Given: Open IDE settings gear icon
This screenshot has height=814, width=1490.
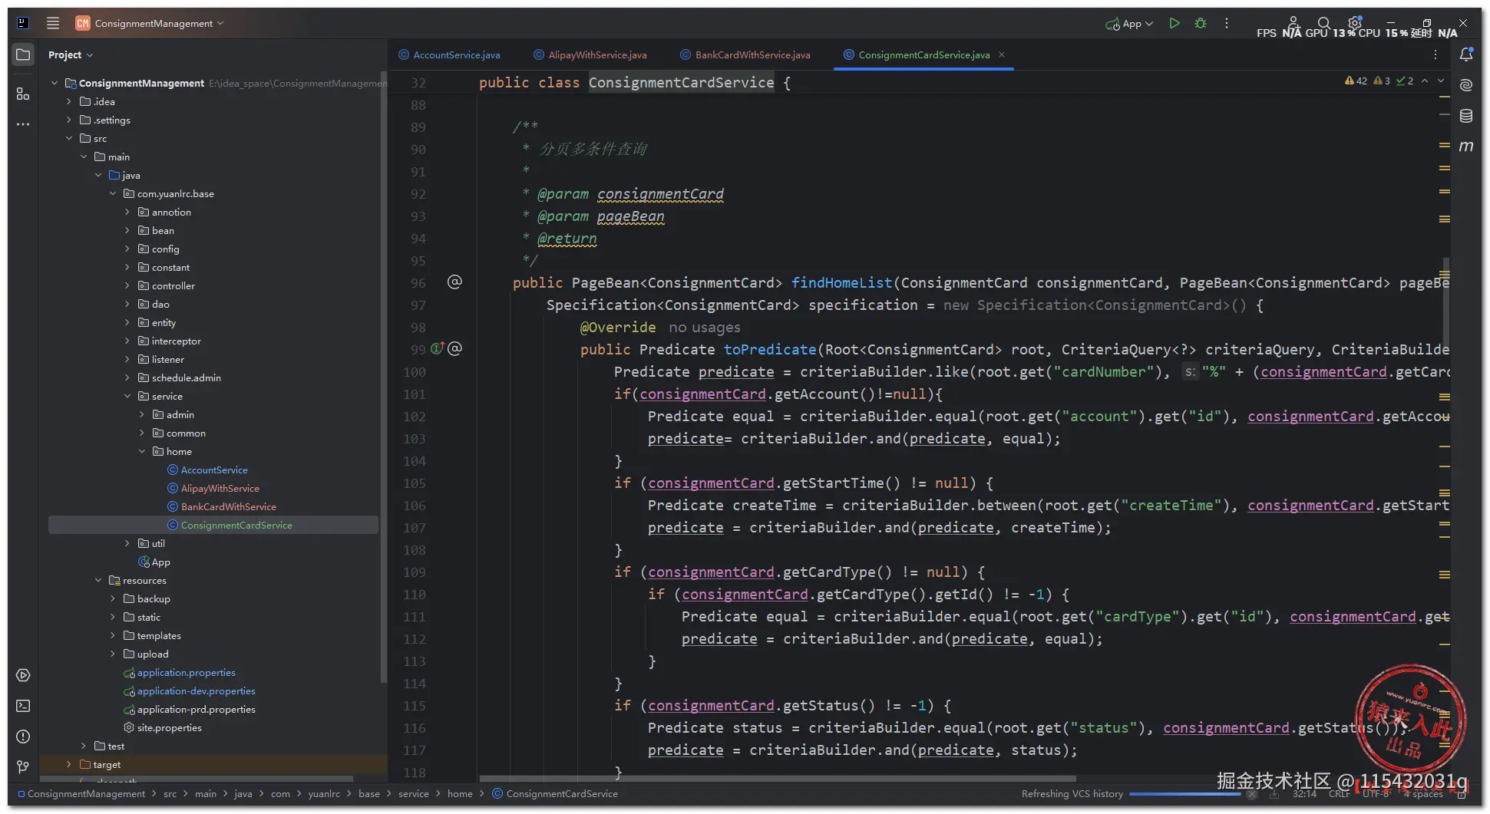Looking at the screenshot, I should tap(1355, 23).
